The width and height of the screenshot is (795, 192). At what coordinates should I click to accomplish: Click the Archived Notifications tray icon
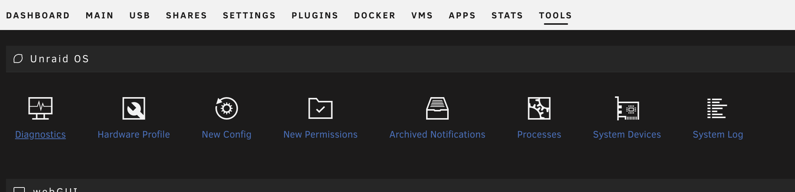[x=437, y=108]
